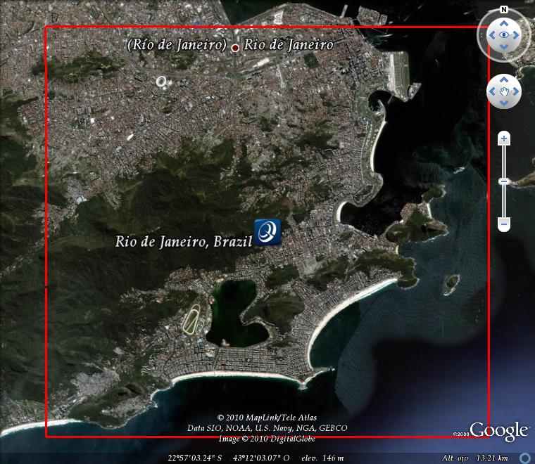Zoom in with the plus button

pos(504,138)
